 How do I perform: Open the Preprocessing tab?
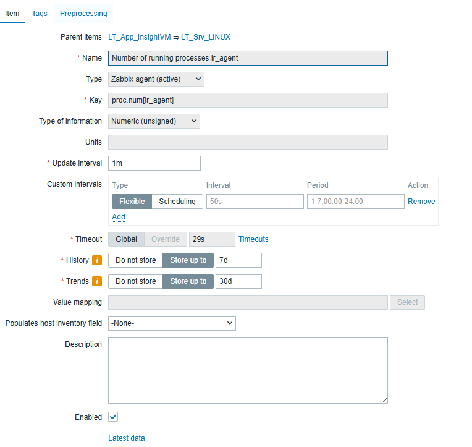point(83,13)
